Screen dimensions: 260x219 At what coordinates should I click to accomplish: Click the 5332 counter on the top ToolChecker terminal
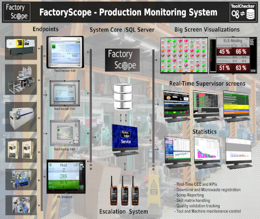[75, 56]
